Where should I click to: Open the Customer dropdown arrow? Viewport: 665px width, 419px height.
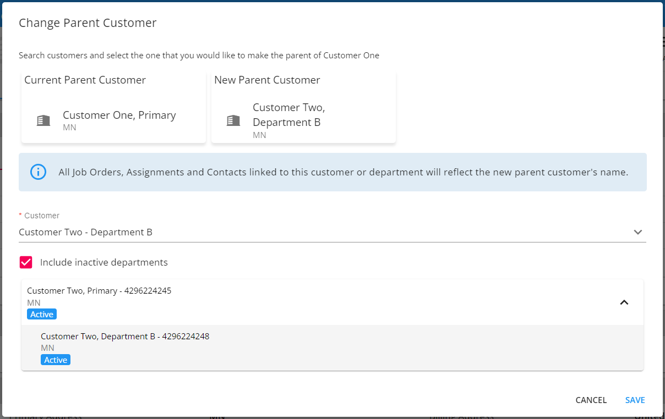[637, 232]
